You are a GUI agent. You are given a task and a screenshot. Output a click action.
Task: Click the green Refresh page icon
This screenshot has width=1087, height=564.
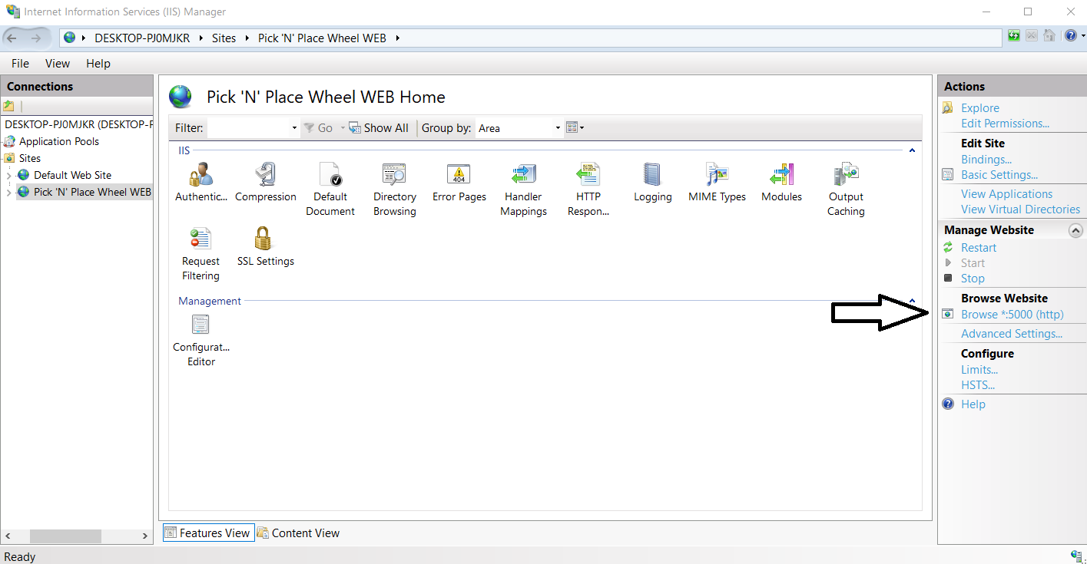point(1014,36)
